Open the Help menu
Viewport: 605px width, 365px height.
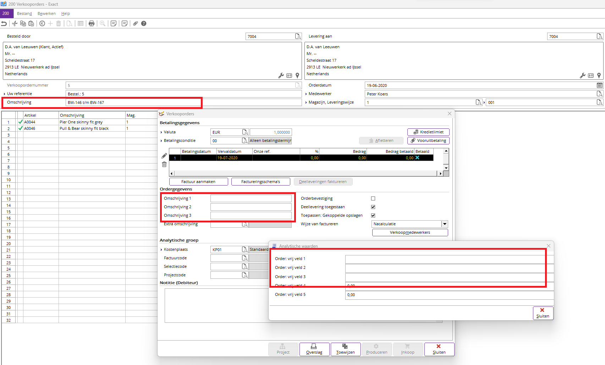66,13
